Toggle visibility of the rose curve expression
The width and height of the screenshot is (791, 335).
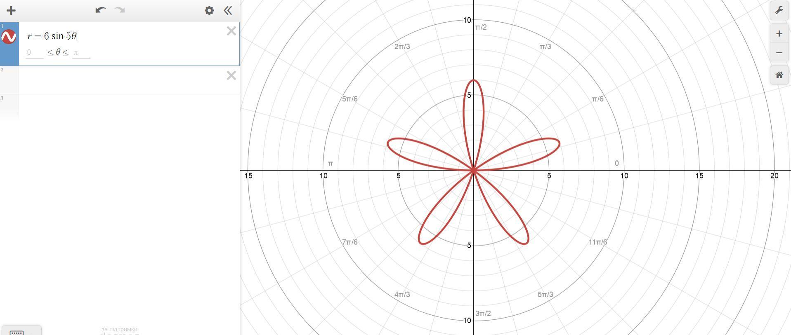(9, 37)
